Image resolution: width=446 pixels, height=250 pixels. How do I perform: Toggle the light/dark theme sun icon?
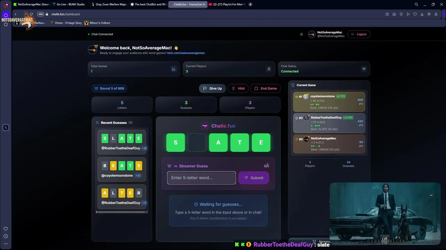[x=301, y=34]
